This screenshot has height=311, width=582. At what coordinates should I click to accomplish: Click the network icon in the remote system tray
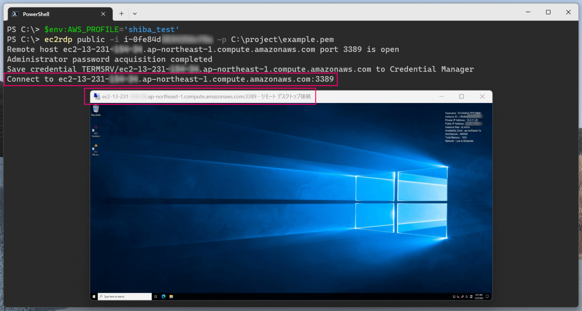click(462, 297)
